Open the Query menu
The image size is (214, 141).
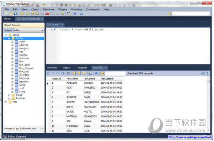(x=35, y=9)
